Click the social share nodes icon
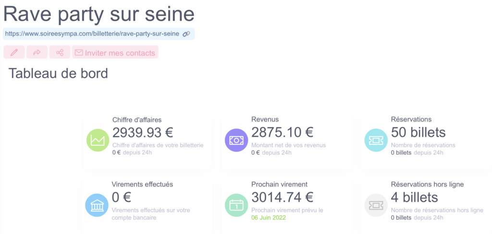This screenshot has height=234, width=492. coord(60,52)
